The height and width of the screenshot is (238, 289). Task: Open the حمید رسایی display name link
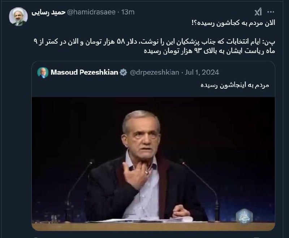tap(48, 12)
